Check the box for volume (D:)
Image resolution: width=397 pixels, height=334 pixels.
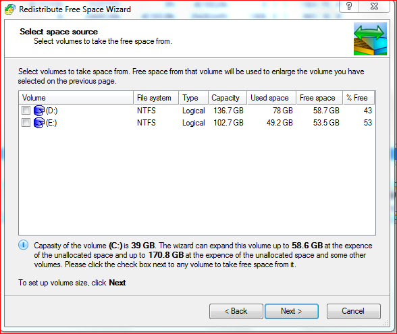(x=26, y=111)
